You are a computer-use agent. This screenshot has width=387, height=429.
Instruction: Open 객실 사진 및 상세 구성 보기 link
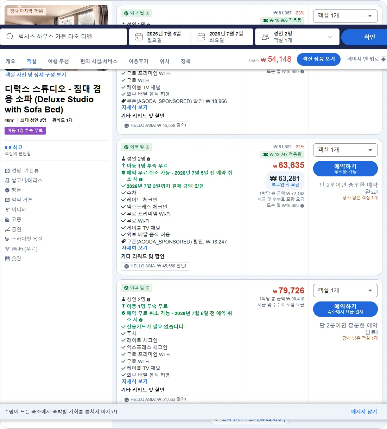36,74
